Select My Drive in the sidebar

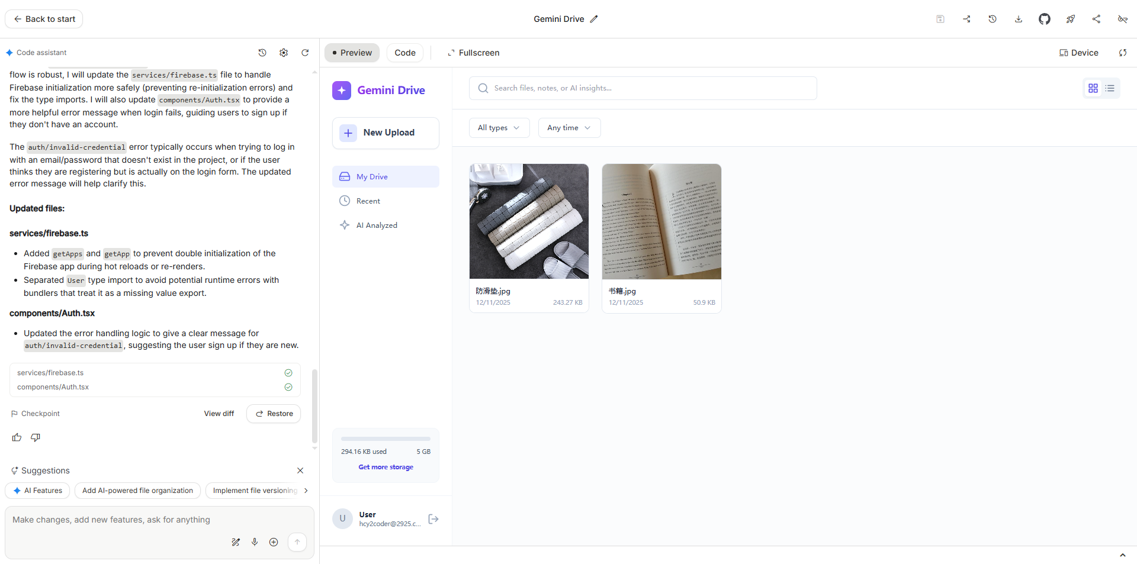pyautogui.click(x=386, y=177)
